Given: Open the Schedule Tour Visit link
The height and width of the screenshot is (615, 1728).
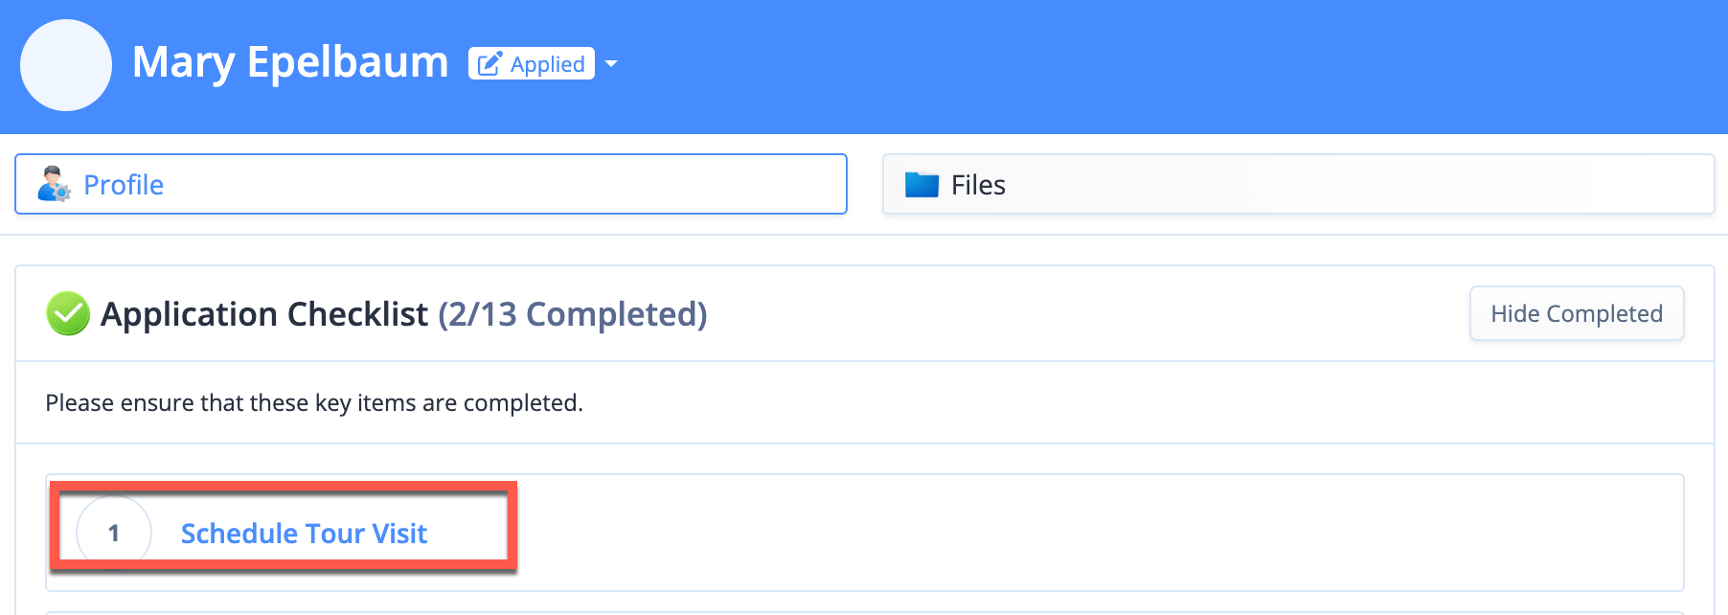Looking at the screenshot, I should click(x=304, y=533).
